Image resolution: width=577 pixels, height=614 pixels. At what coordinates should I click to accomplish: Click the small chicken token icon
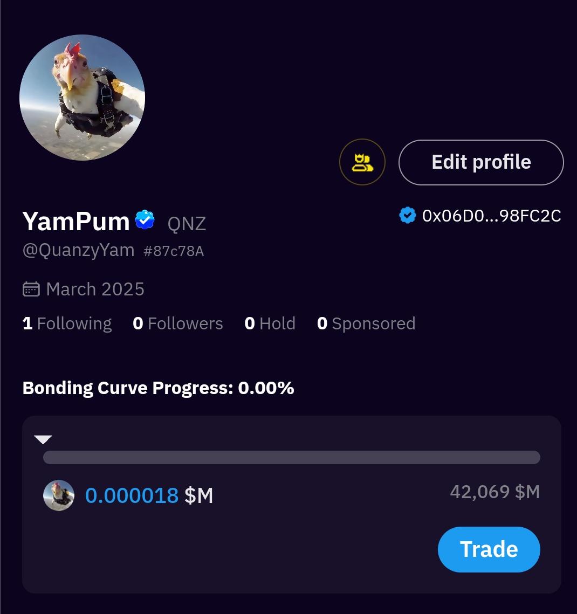[x=59, y=495]
